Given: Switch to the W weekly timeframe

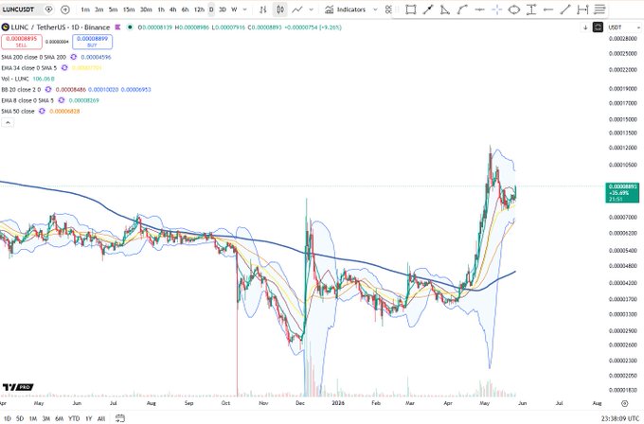Looking at the screenshot, I should point(234,9).
